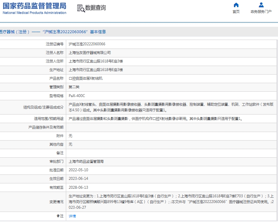Viewport: 278px width, 223px height.
Task: Click the 注册证编号 label
Action: [x=54, y=44]
